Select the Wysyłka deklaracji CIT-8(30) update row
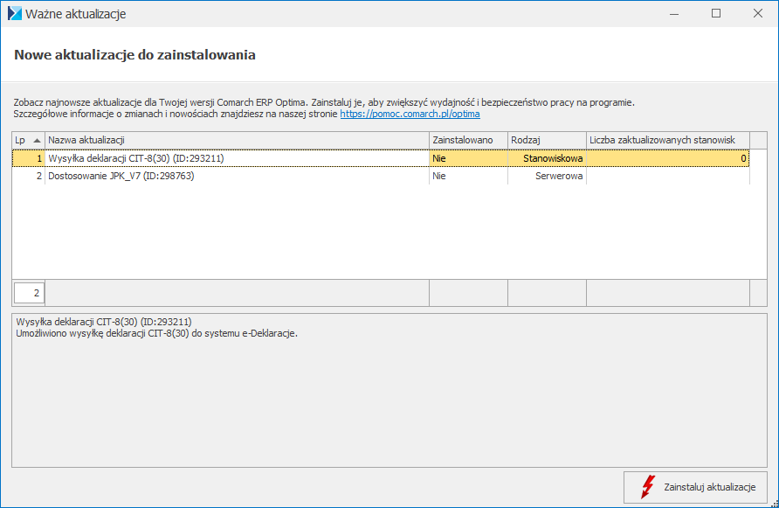 [236, 158]
